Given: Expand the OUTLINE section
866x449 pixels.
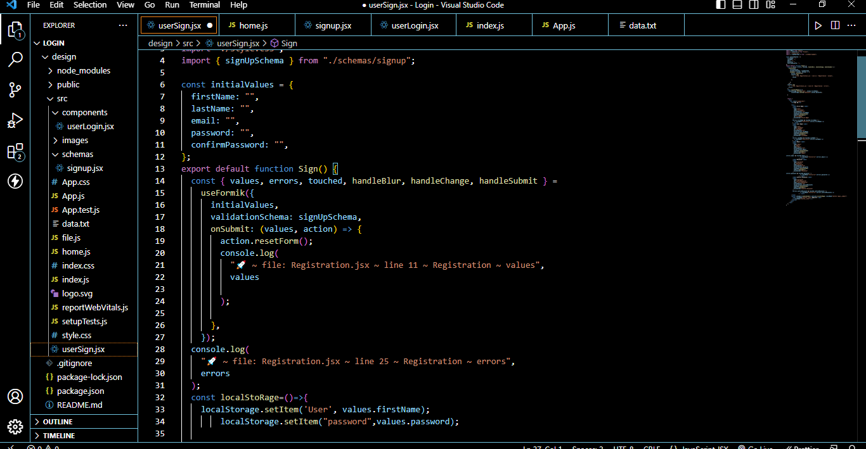Looking at the screenshot, I should click(x=84, y=422).
